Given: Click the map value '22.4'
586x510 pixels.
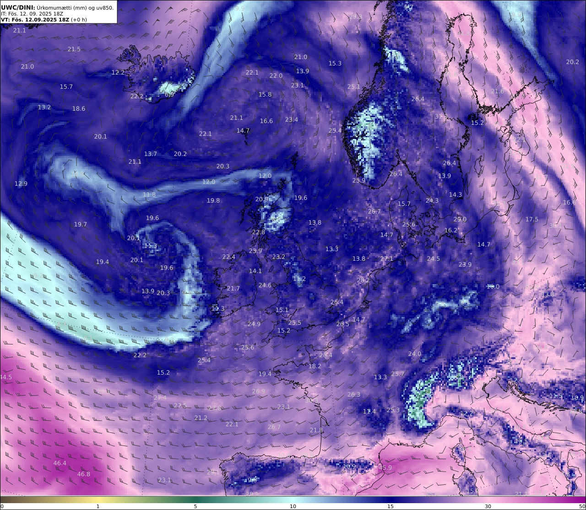Looking at the screenshot, I should (x=229, y=257).
